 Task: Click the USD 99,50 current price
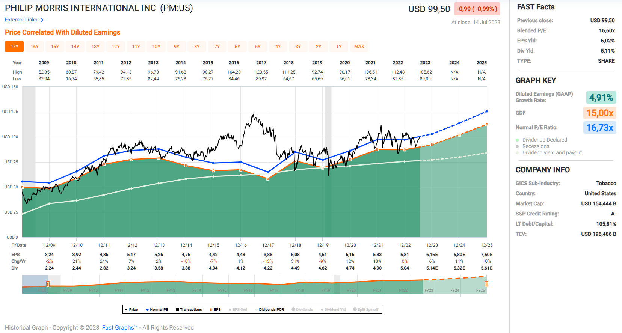point(429,9)
